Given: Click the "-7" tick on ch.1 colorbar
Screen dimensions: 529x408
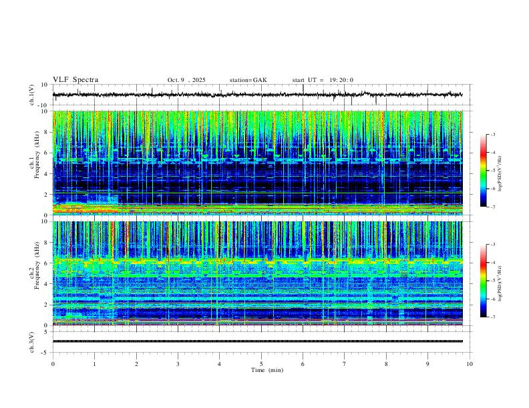Looking at the screenshot, I should [x=492, y=207].
